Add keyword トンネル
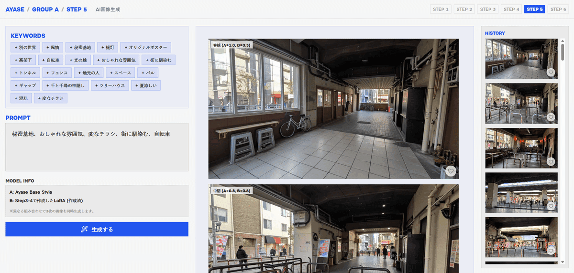The image size is (574, 273). click(25, 73)
